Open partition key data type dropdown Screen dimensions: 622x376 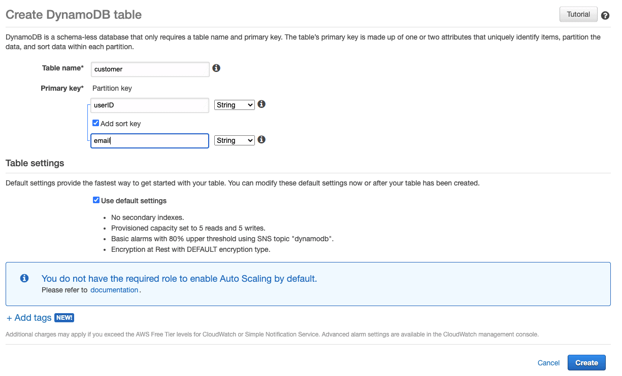234,105
